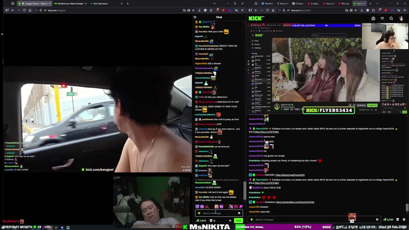Go back in the right browser window
Image resolution: width=409 pixels, height=230 pixels.
[x=256, y=10]
